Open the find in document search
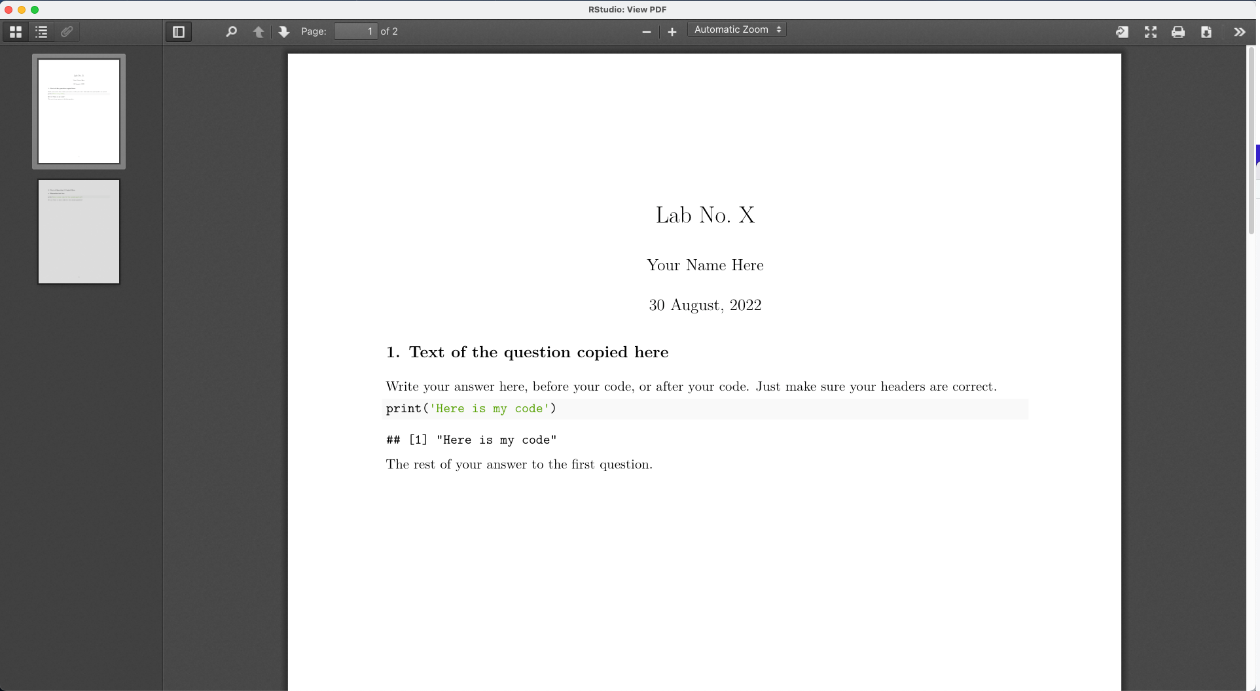The image size is (1260, 691). click(231, 31)
